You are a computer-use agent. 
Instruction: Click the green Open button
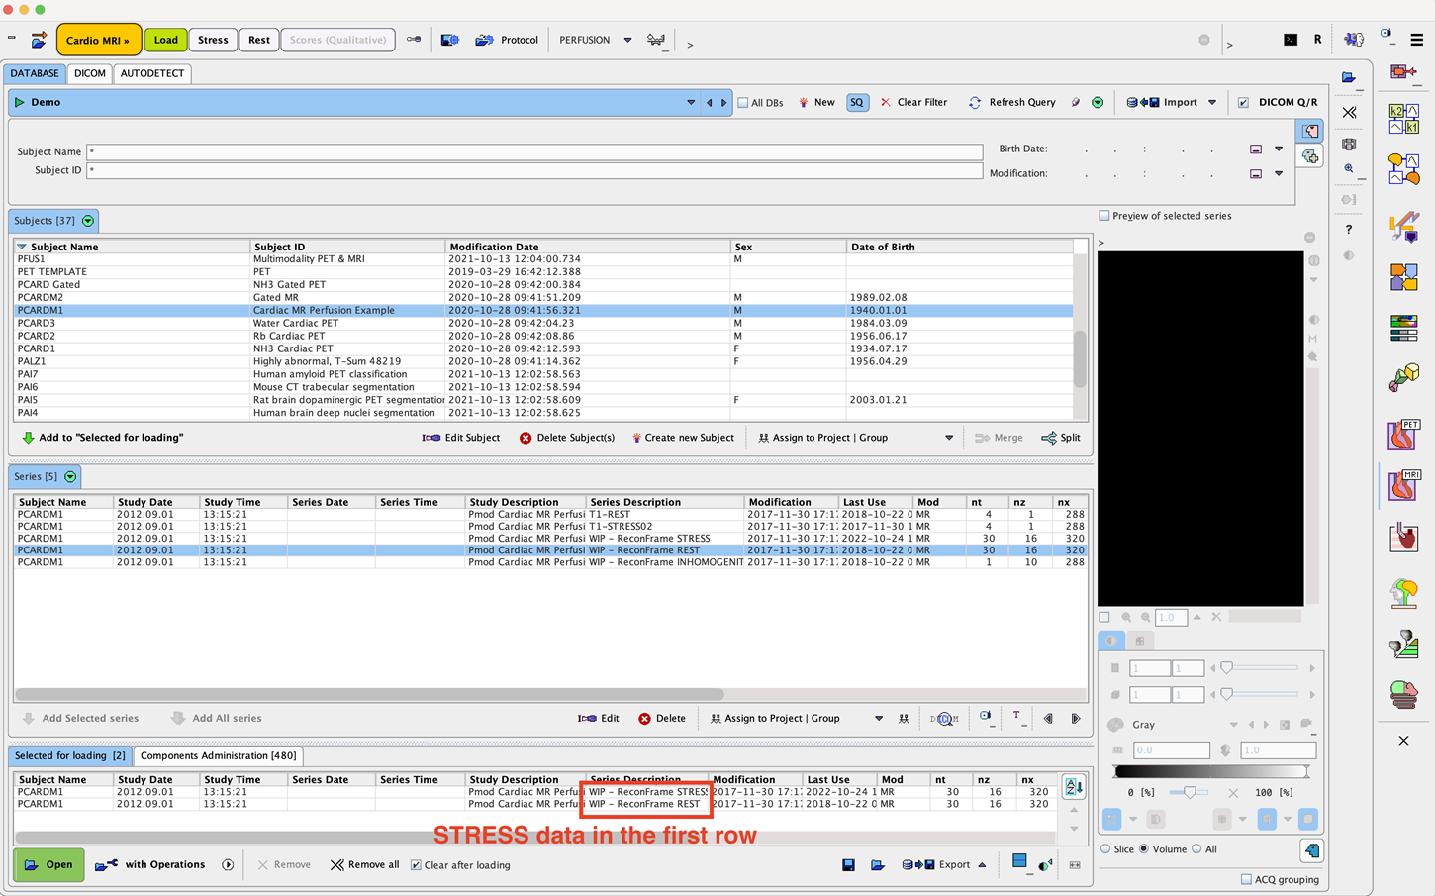point(48,865)
